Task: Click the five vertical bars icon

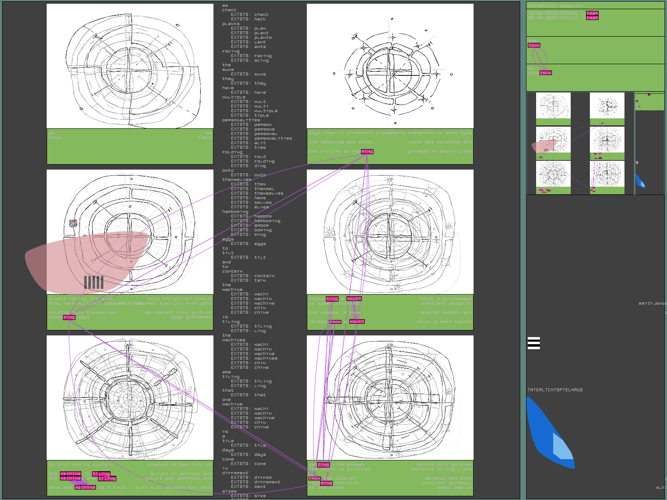Action: point(94,282)
